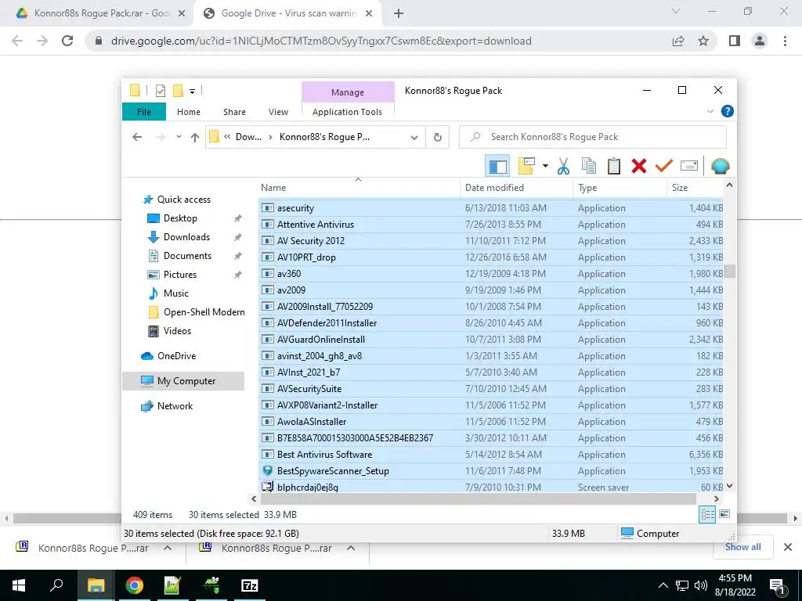802x601 pixels.
Task: Open Customize Quick Access Toolbar dropdown
Action: (192, 91)
